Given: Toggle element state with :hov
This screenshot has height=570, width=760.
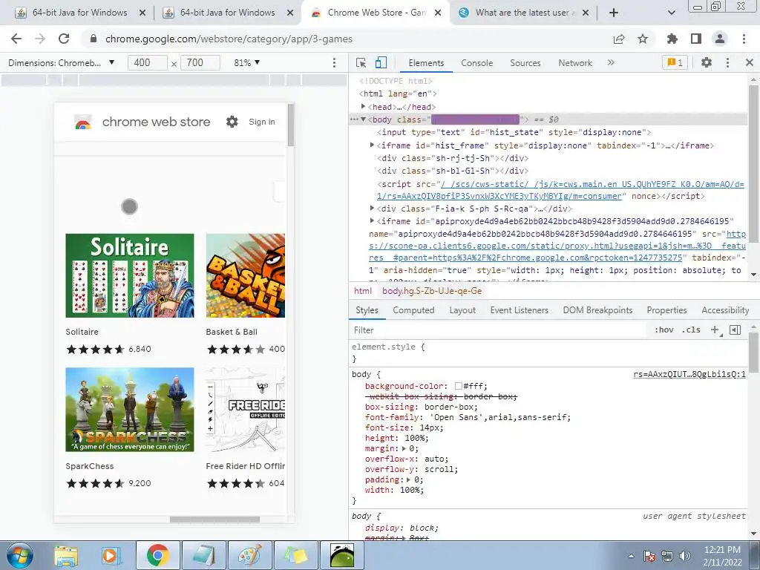Looking at the screenshot, I should point(664,330).
